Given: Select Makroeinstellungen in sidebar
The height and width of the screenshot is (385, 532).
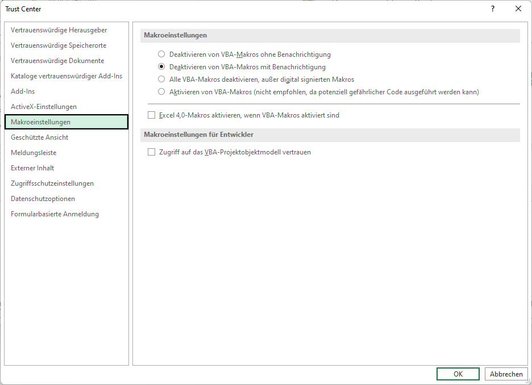Looking at the screenshot, I should tap(66, 122).
